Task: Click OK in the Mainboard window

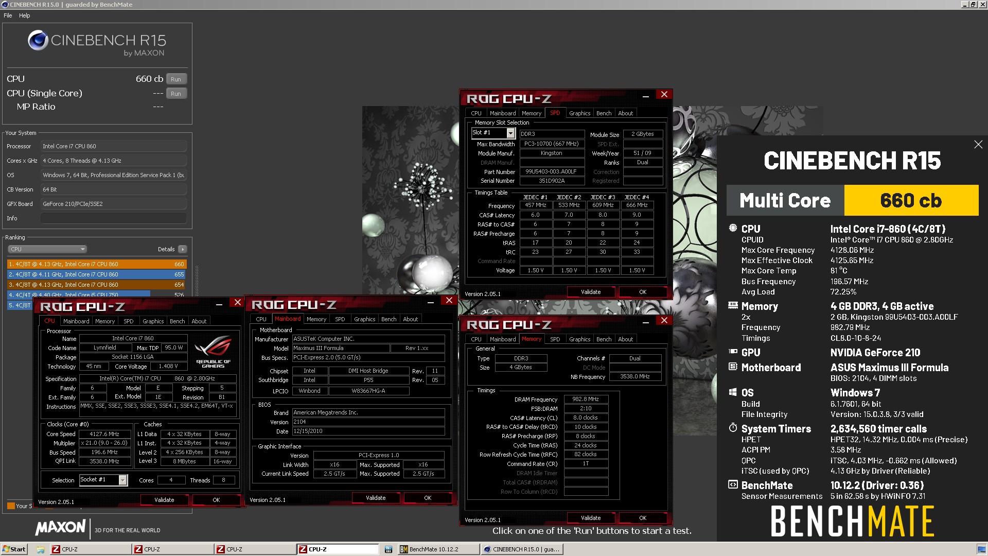Action: [428, 498]
